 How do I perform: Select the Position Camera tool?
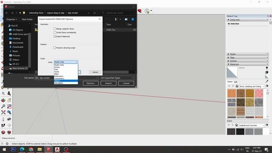[x=3, y=119]
